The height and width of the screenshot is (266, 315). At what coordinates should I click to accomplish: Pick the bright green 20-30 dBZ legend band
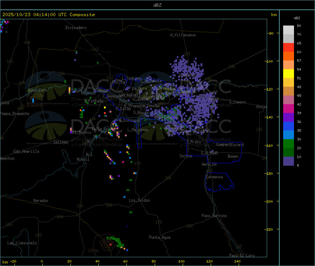tap(288, 143)
